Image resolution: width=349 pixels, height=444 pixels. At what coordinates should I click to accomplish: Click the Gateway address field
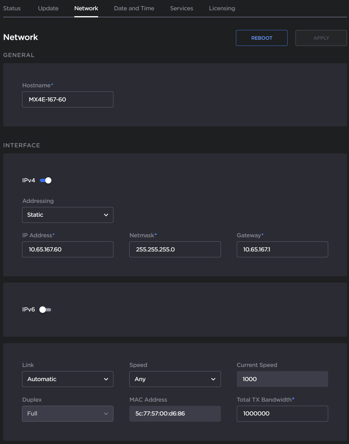point(282,249)
